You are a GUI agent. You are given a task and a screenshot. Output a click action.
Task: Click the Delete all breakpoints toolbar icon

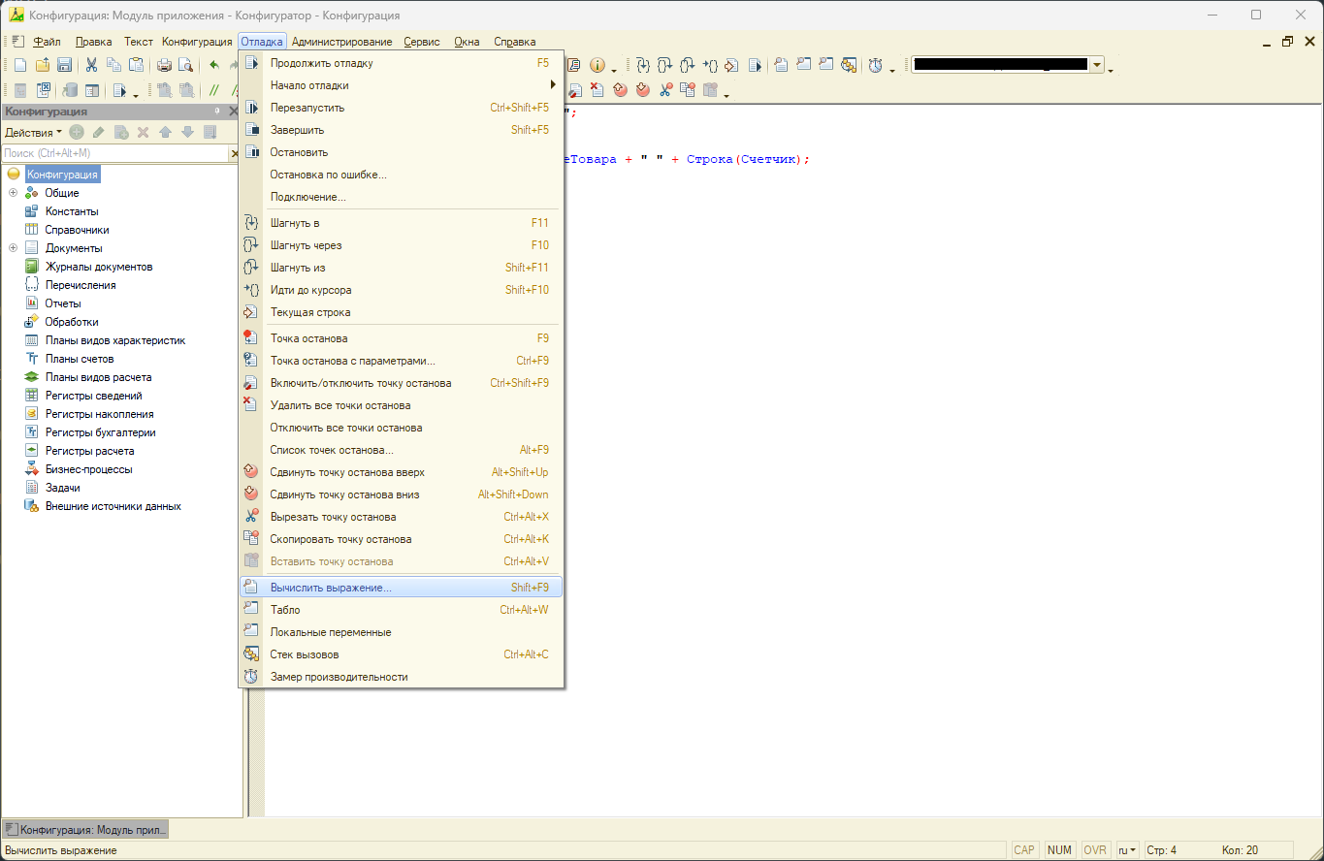(x=597, y=89)
